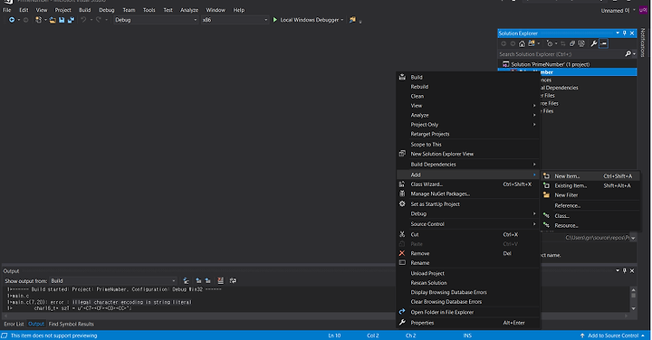The width and height of the screenshot is (652, 340).
Task: Click the New Project toolbar icon
Action: coord(38,20)
